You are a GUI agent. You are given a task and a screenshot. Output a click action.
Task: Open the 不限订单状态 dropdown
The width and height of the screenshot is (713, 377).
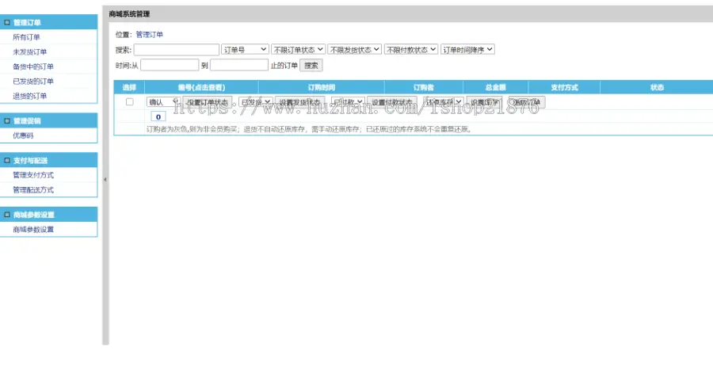[x=298, y=50]
